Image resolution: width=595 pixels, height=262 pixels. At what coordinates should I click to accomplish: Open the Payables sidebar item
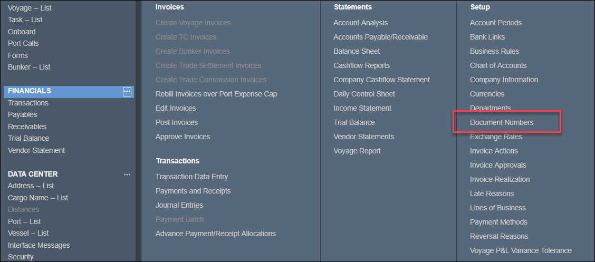click(22, 114)
